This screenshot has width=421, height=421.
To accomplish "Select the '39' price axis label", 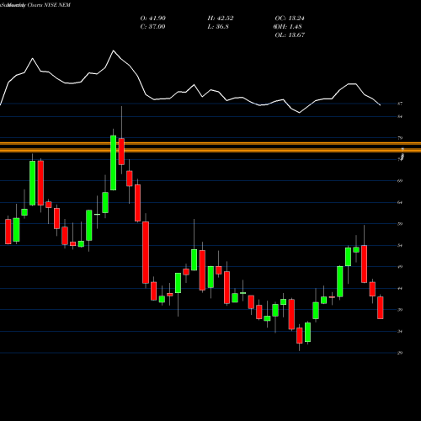I will 400,310.
